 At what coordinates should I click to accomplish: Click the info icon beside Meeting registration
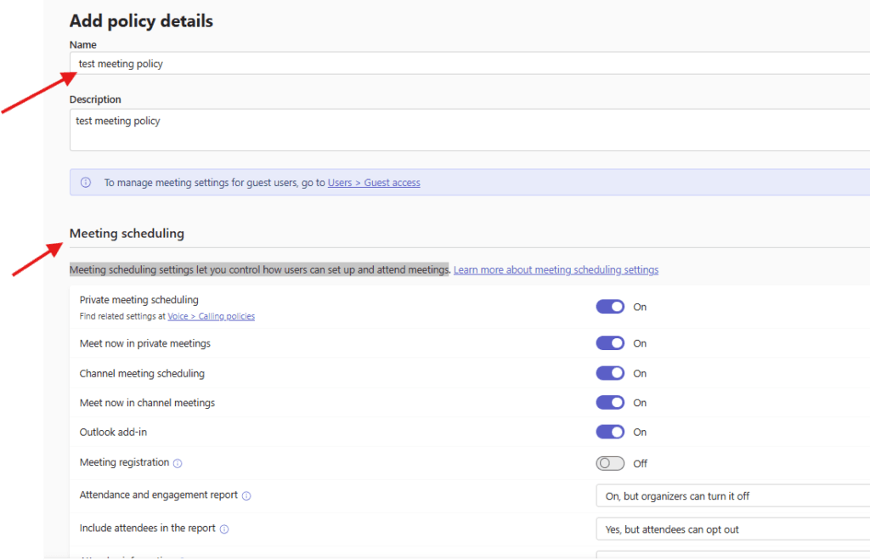178,464
